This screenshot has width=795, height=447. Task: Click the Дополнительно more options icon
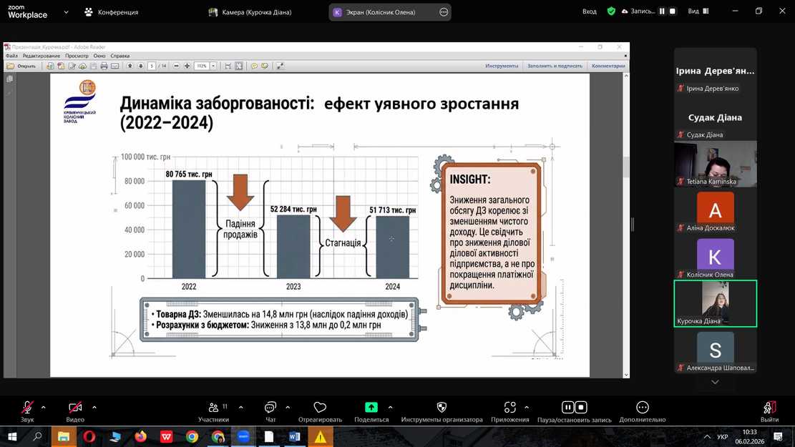click(x=643, y=408)
